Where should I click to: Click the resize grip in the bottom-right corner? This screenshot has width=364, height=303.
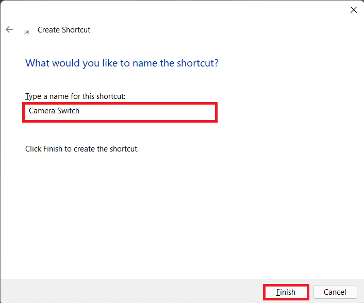click(x=360, y=299)
